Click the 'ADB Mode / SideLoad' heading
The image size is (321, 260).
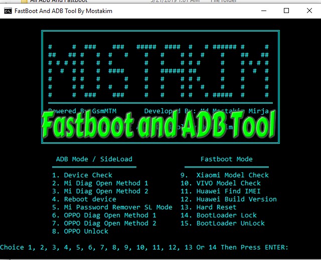[94, 159]
